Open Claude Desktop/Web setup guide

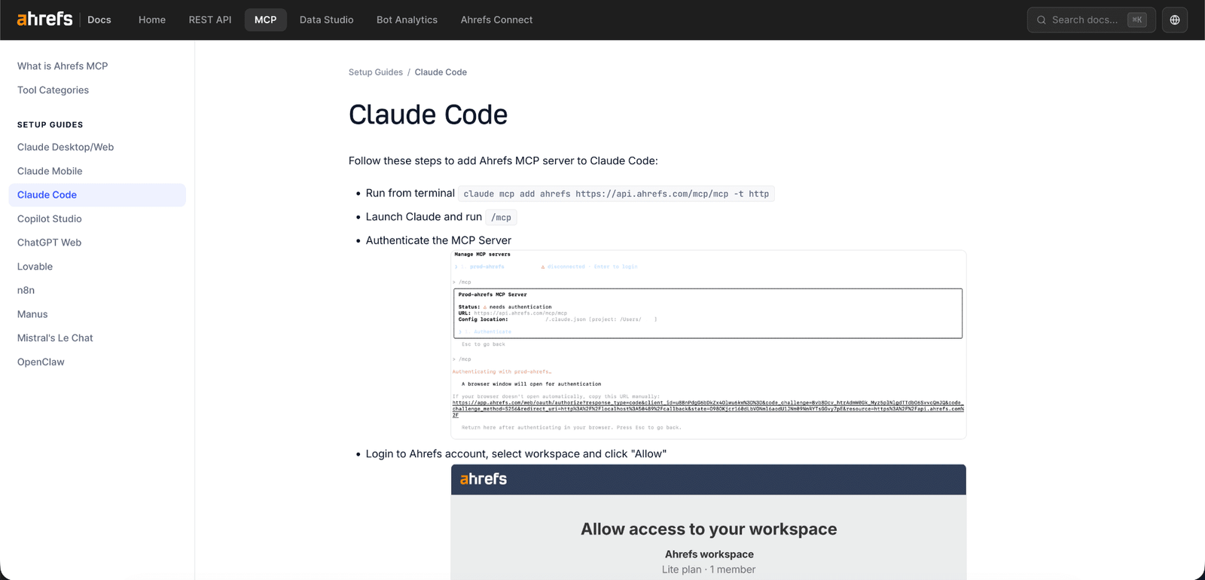click(x=66, y=147)
